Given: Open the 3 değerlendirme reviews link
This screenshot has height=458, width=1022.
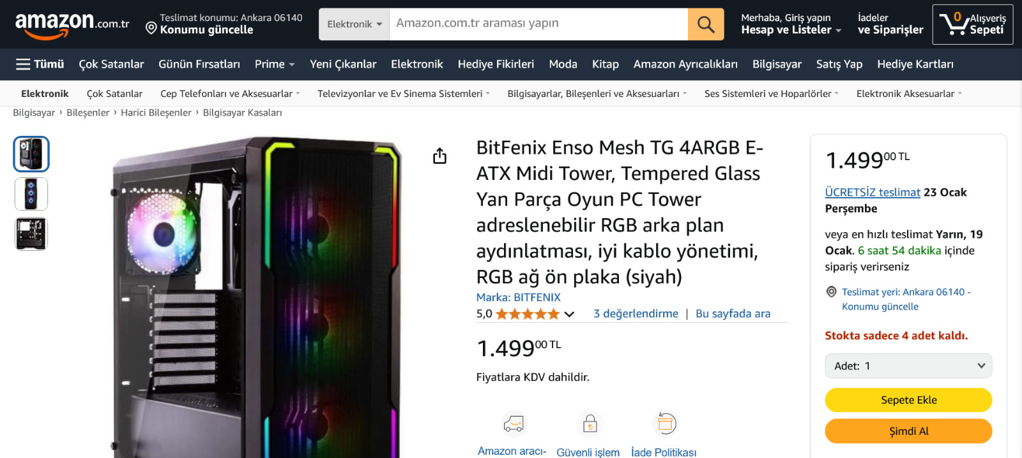Looking at the screenshot, I should [x=636, y=314].
